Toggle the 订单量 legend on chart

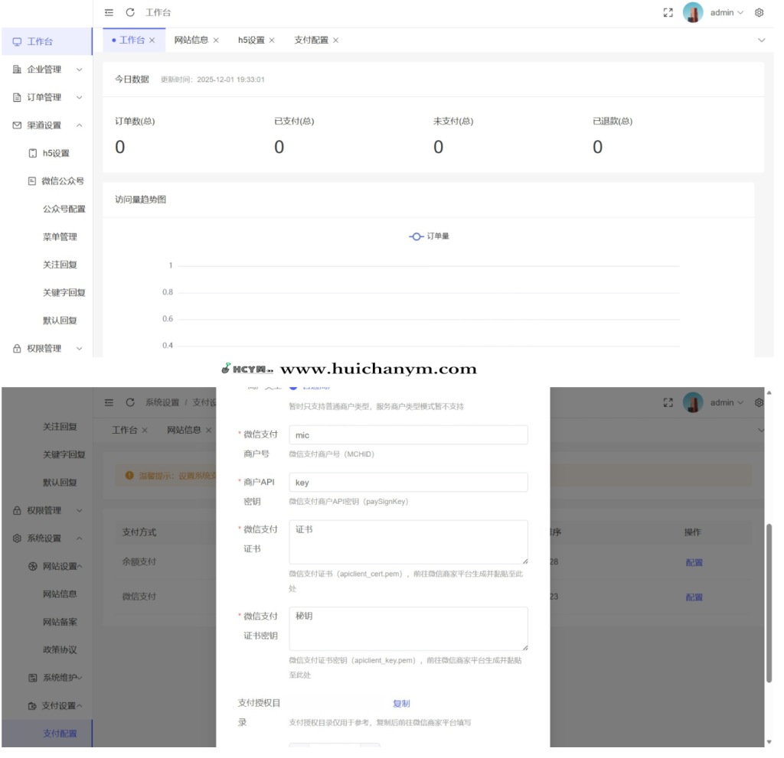[430, 236]
